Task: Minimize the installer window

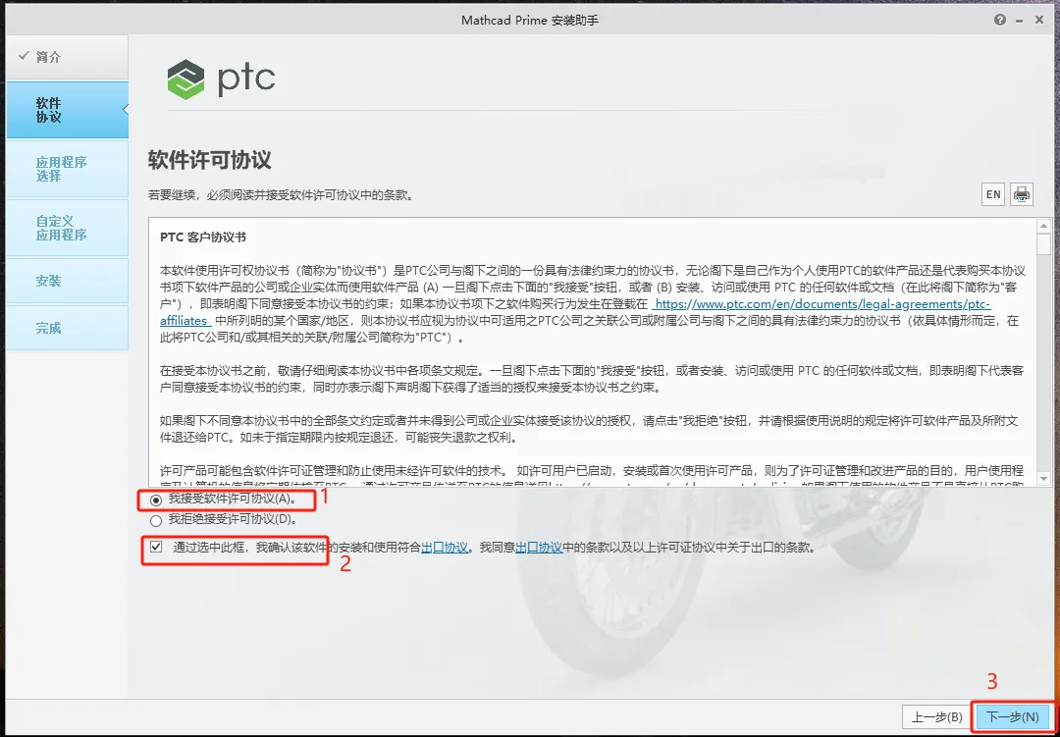Action: coord(1021,21)
